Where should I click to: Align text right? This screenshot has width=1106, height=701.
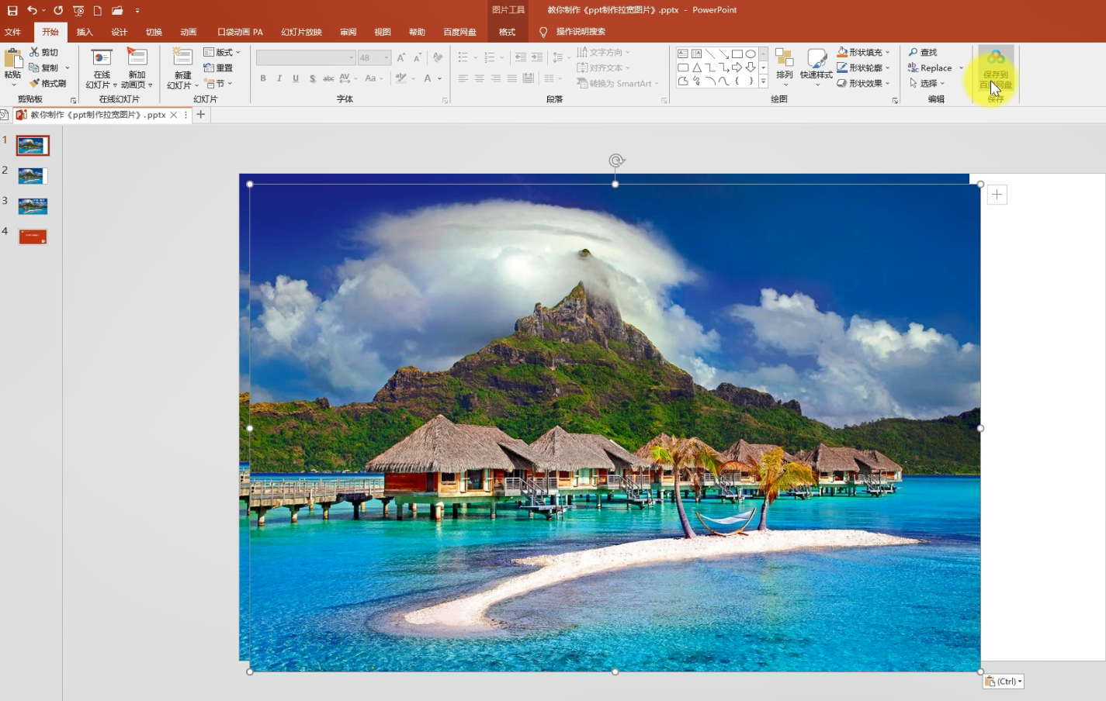pyautogui.click(x=495, y=78)
